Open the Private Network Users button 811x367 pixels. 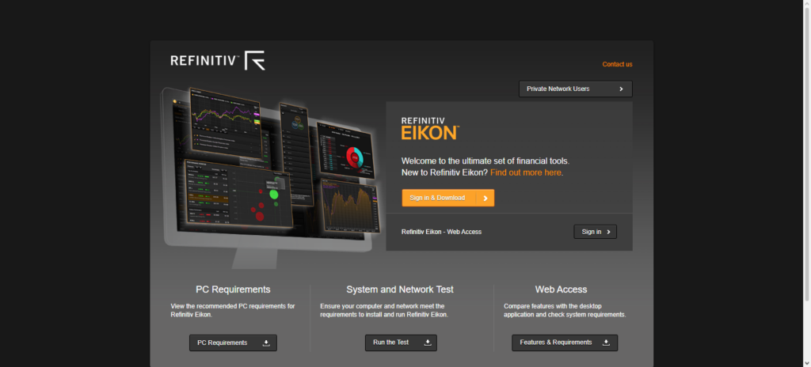click(576, 89)
